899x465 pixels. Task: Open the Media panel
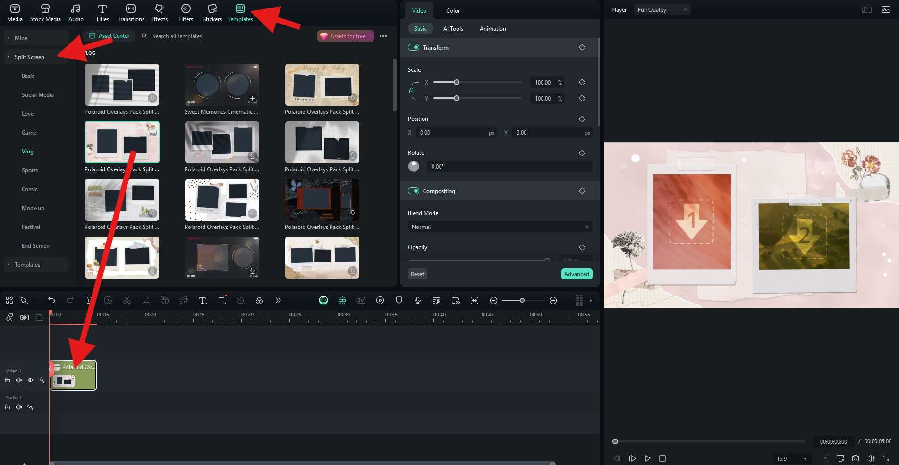tap(15, 13)
